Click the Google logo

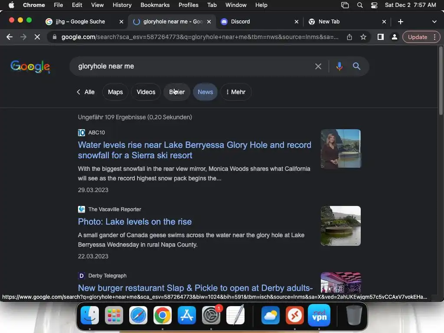30,66
